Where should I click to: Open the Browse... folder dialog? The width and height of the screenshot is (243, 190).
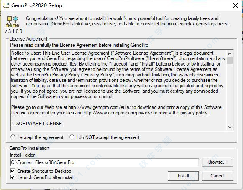tap(217, 162)
